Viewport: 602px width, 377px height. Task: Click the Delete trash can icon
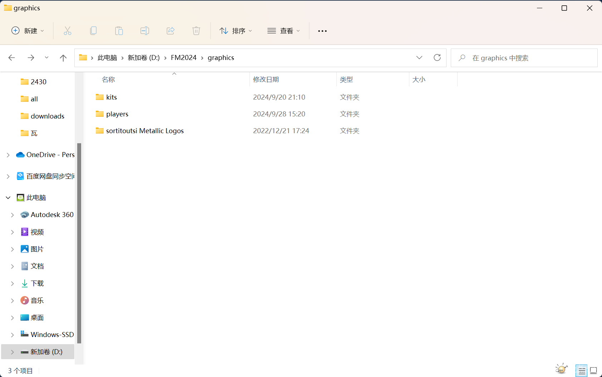(196, 31)
